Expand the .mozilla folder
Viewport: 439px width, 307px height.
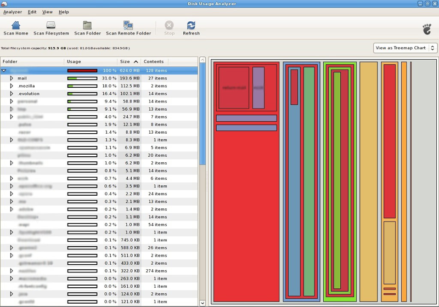12,86
